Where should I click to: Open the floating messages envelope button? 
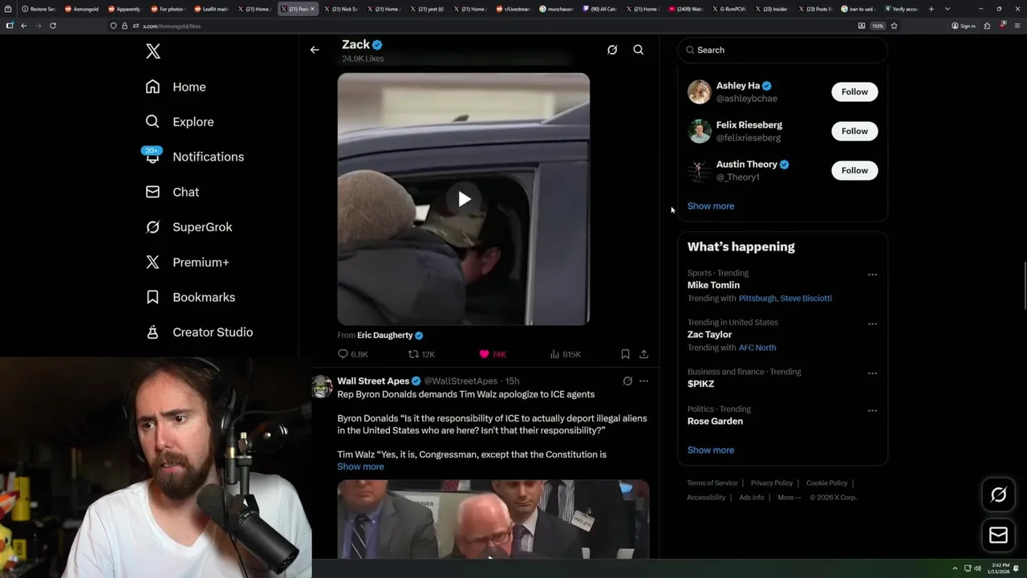[998, 535]
